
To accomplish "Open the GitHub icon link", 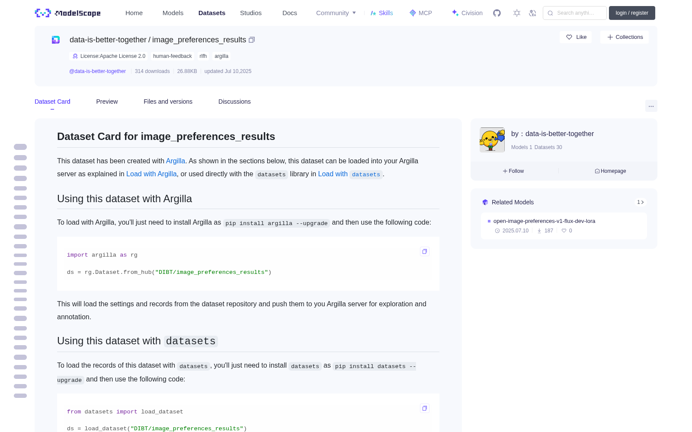I will (497, 13).
